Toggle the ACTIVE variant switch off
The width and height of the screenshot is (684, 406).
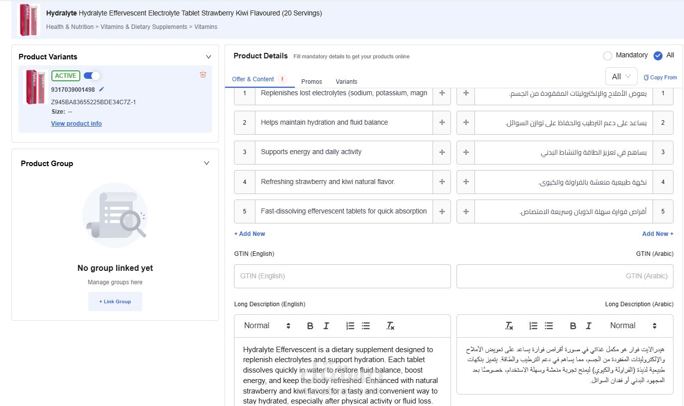[92, 76]
